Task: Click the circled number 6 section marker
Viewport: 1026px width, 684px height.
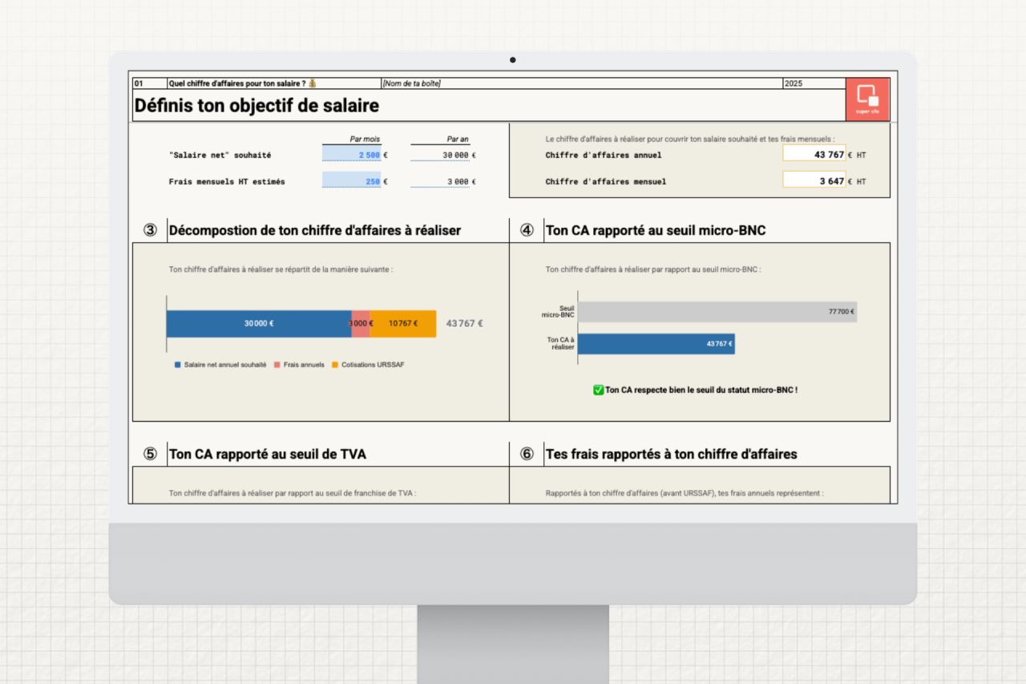Action: [527, 454]
